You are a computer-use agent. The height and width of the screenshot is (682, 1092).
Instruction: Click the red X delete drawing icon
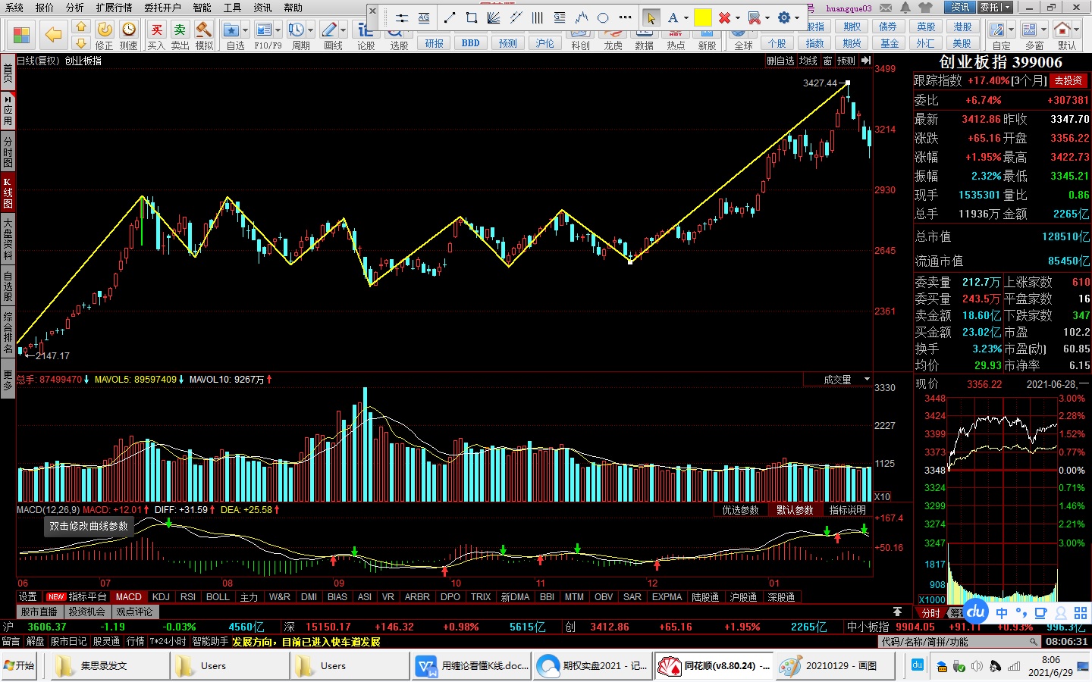coord(724,17)
